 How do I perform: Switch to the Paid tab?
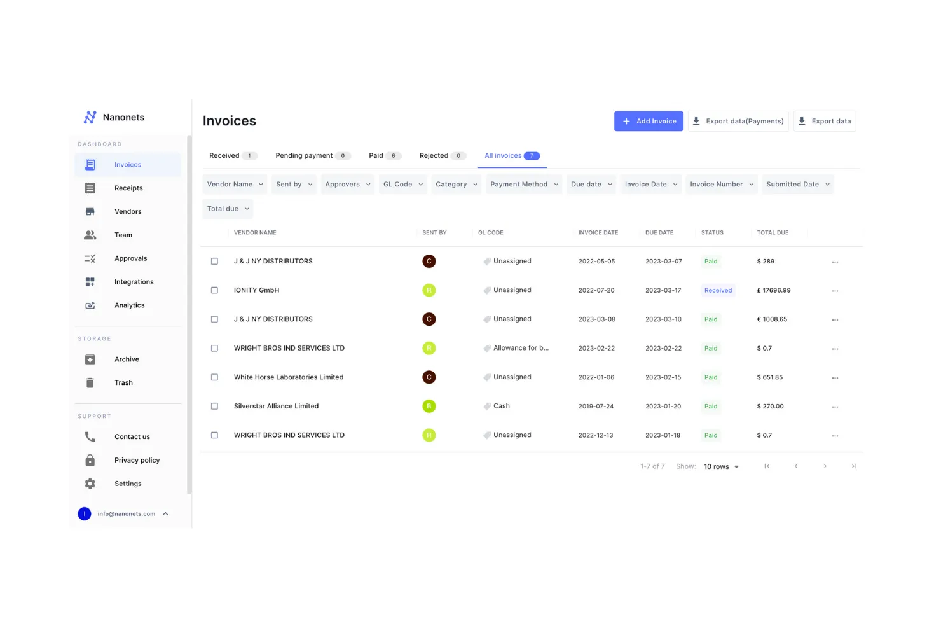click(x=384, y=156)
